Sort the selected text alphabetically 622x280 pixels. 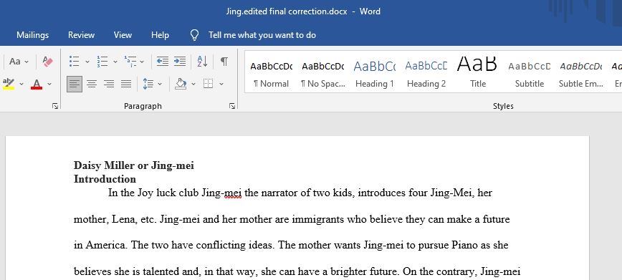point(202,61)
